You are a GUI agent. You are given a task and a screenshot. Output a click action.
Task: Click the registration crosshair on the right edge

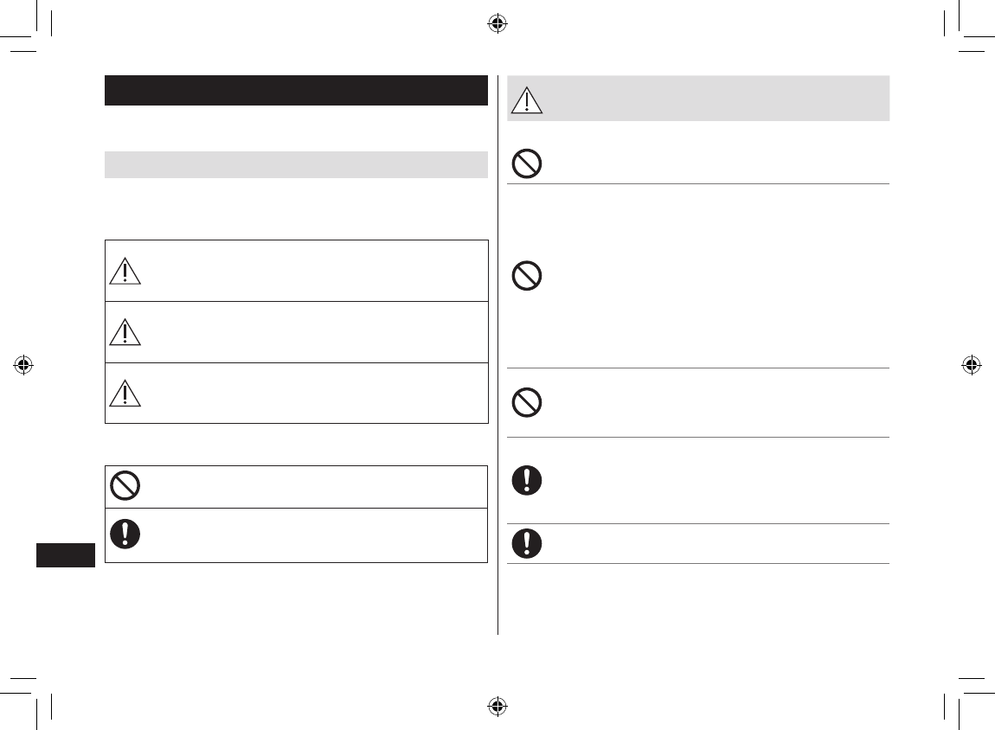point(972,365)
